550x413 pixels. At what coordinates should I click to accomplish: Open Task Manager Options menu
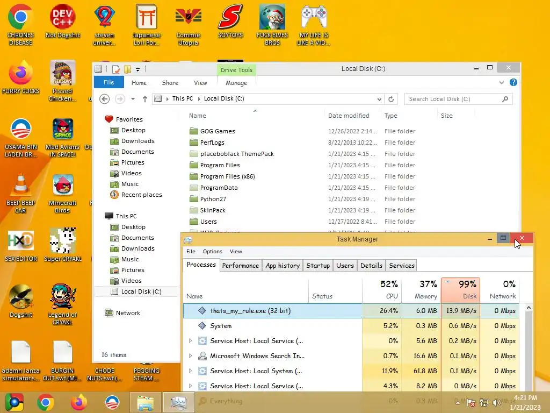pos(213,252)
